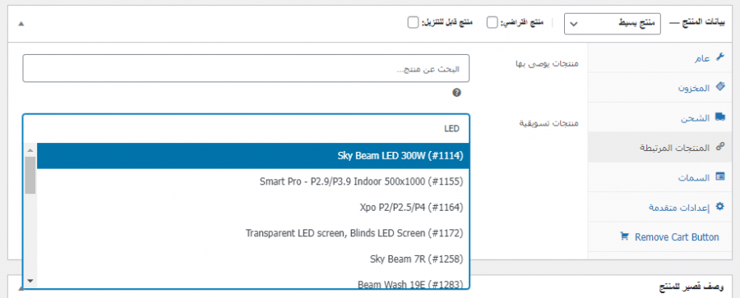The width and height of the screenshot is (740, 298).
Task: Focus the البحث عن منتج upsells search field
Action: [x=246, y=68]
